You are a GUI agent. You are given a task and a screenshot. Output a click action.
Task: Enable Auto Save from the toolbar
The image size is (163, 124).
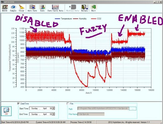point(32,8)
